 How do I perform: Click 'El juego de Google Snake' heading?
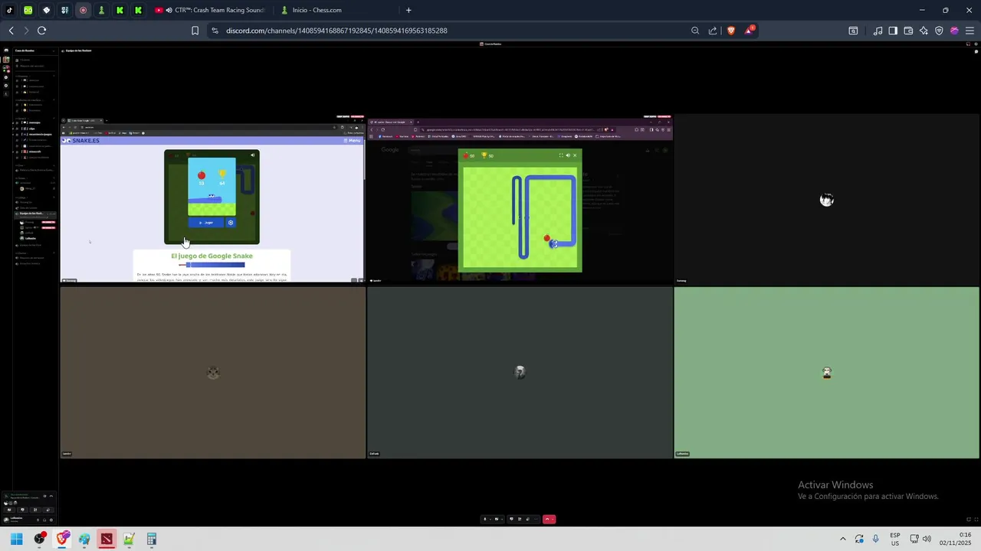click(212, 256)
